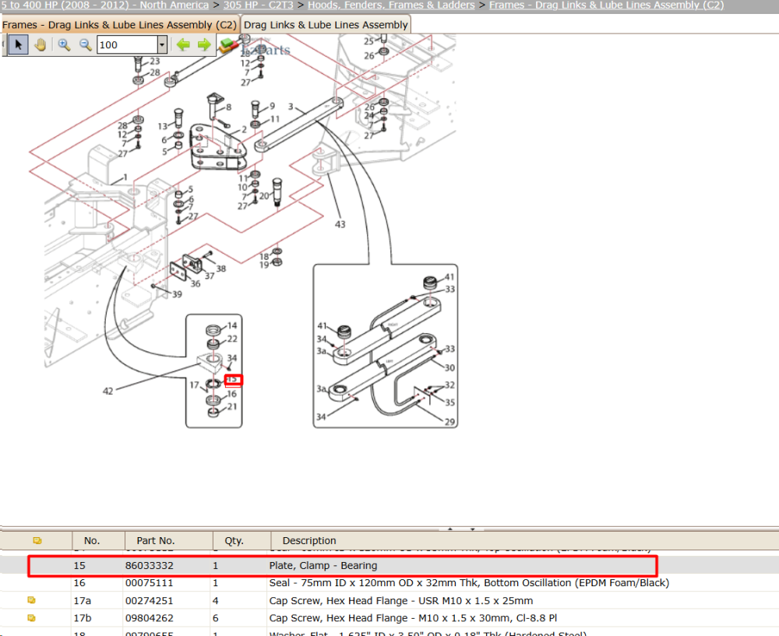Click callout 16 in the bearing inset
779x636 pixels.
click(231, 394)
